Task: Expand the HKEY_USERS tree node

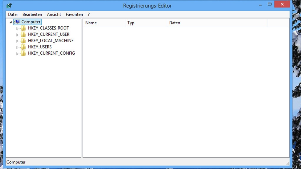Action: 17,47
